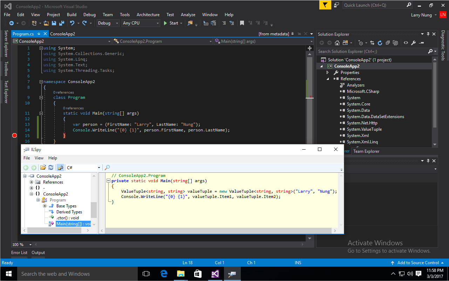Click the Quick Launch search box
This screenshot has height=281, width=449.
pyautogui.click(x=377, y=5)
